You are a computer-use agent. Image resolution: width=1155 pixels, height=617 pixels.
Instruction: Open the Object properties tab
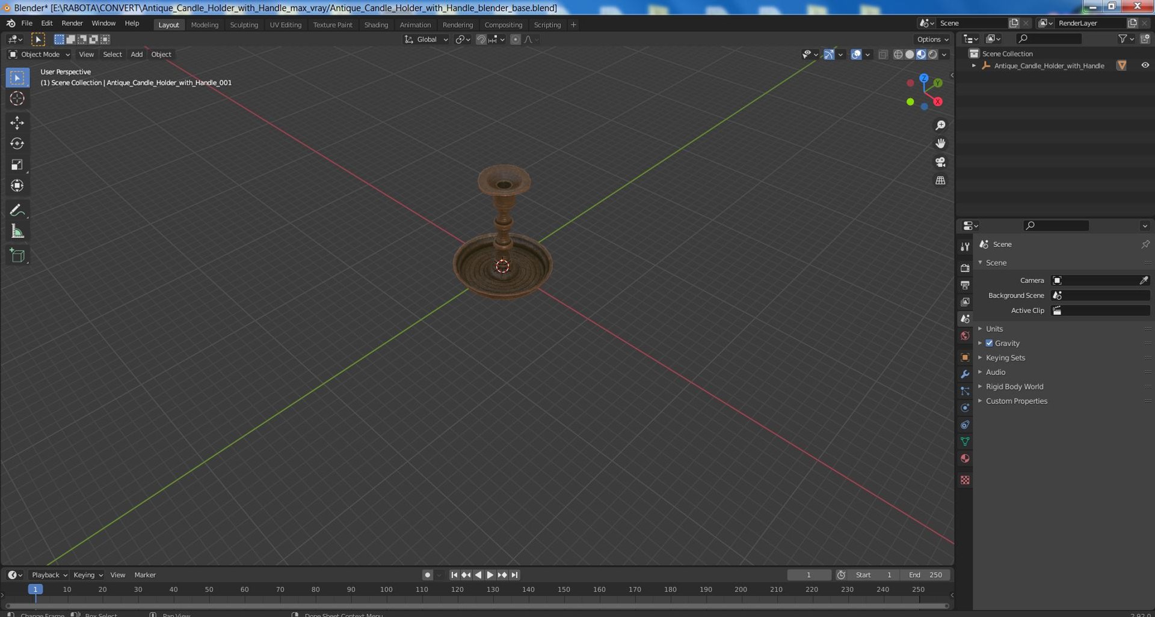(x=965, y=357)
